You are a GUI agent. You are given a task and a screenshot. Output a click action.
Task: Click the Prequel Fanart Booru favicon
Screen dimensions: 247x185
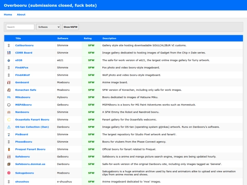9,149
